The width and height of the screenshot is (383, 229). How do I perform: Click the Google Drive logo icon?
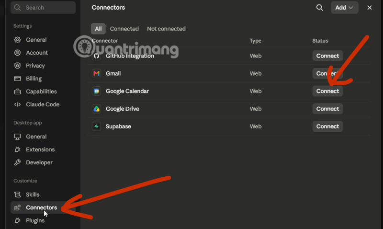click(97, 109)
